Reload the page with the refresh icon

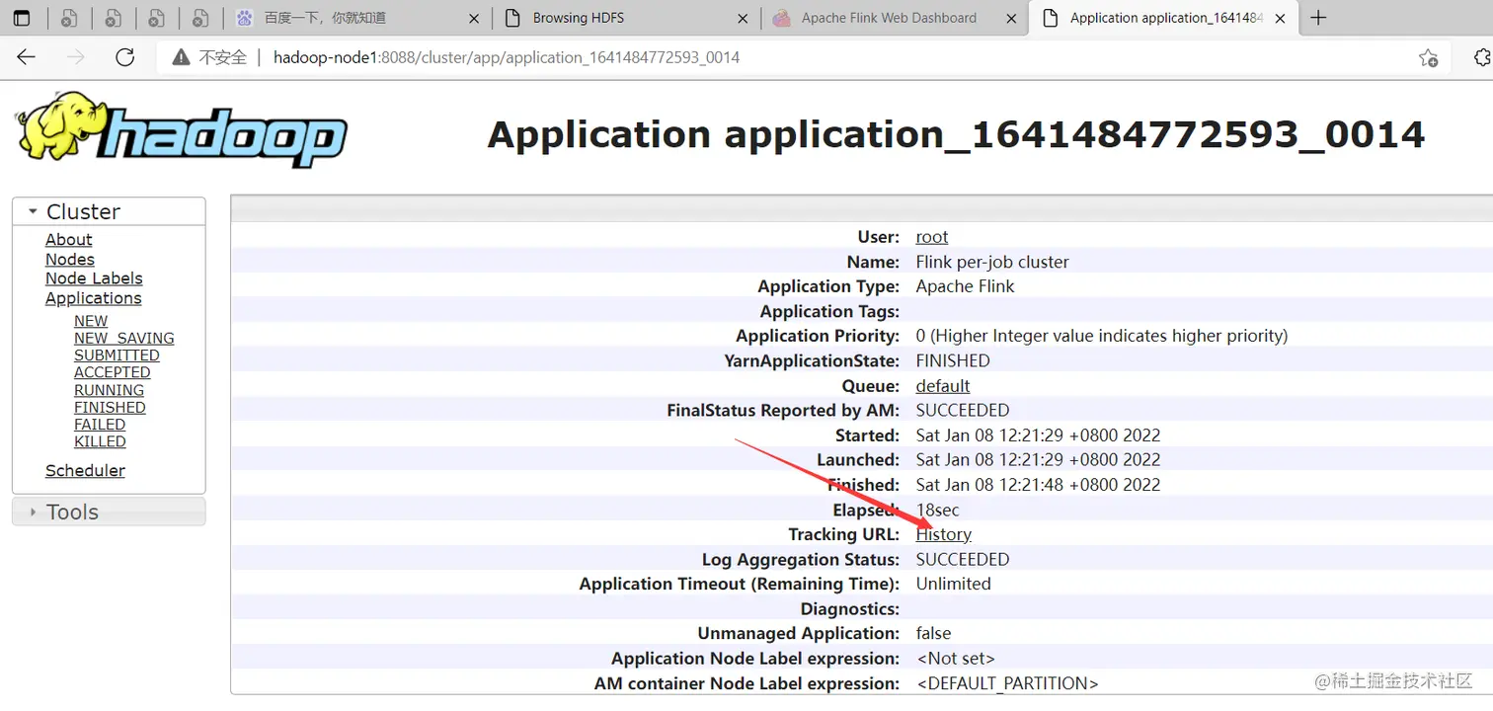point(124,57)
